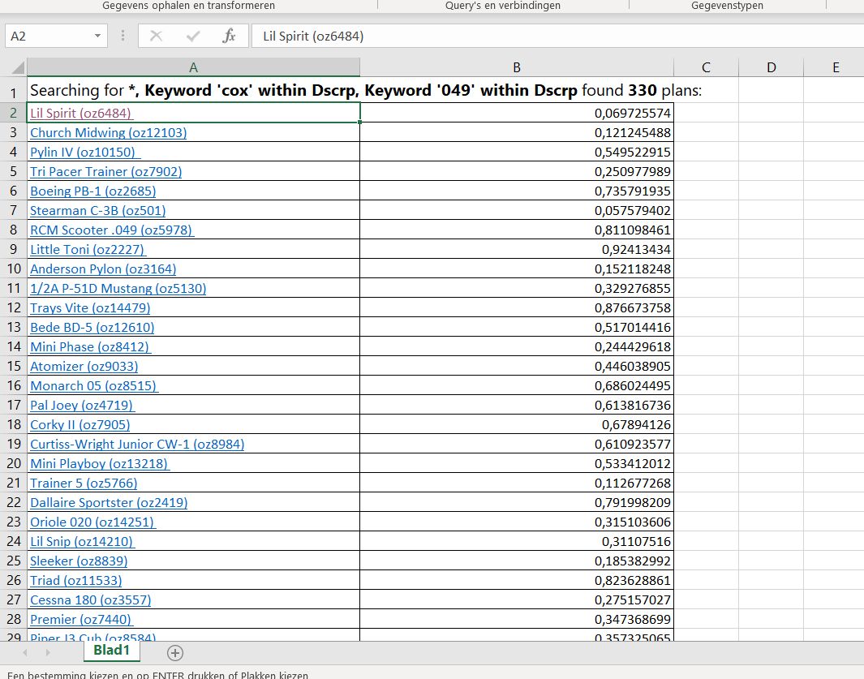Image resolution: width=864 pixels, height=679 pixels.
Task: Select the cell with value 0,876673758
Action: point(517,308)
